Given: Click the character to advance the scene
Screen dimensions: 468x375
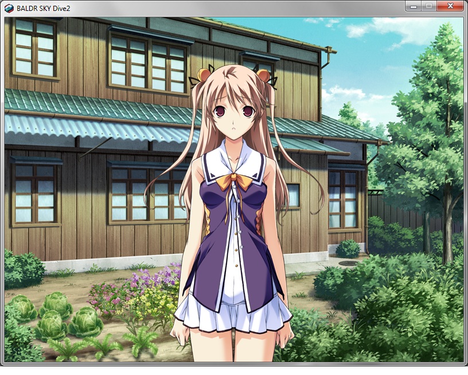Looking at the screenshot, I should coord(233,212).
